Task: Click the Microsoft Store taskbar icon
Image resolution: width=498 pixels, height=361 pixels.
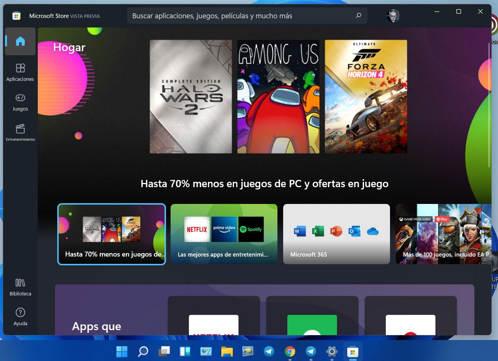Action: click(x=353, y=351)
